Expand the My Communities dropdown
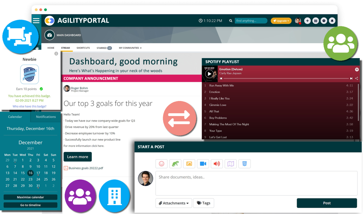Viewport: 363px width, 214px height. pyautogui.click(x=130, y=48)
